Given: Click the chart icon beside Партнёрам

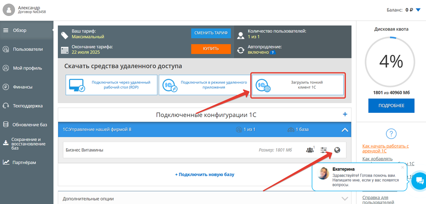Looking at the screenshot, I should pyautogui.click(x=6, y=162).
